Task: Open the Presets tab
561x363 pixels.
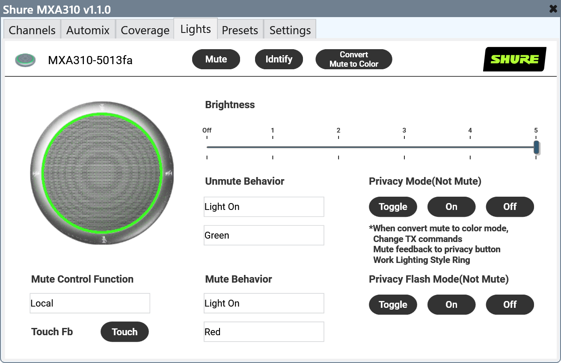Action: [240, 30]
